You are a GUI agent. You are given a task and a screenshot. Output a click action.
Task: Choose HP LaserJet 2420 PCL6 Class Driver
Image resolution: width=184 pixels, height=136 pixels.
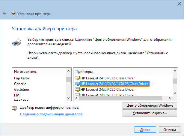click(x=107, y=90)
